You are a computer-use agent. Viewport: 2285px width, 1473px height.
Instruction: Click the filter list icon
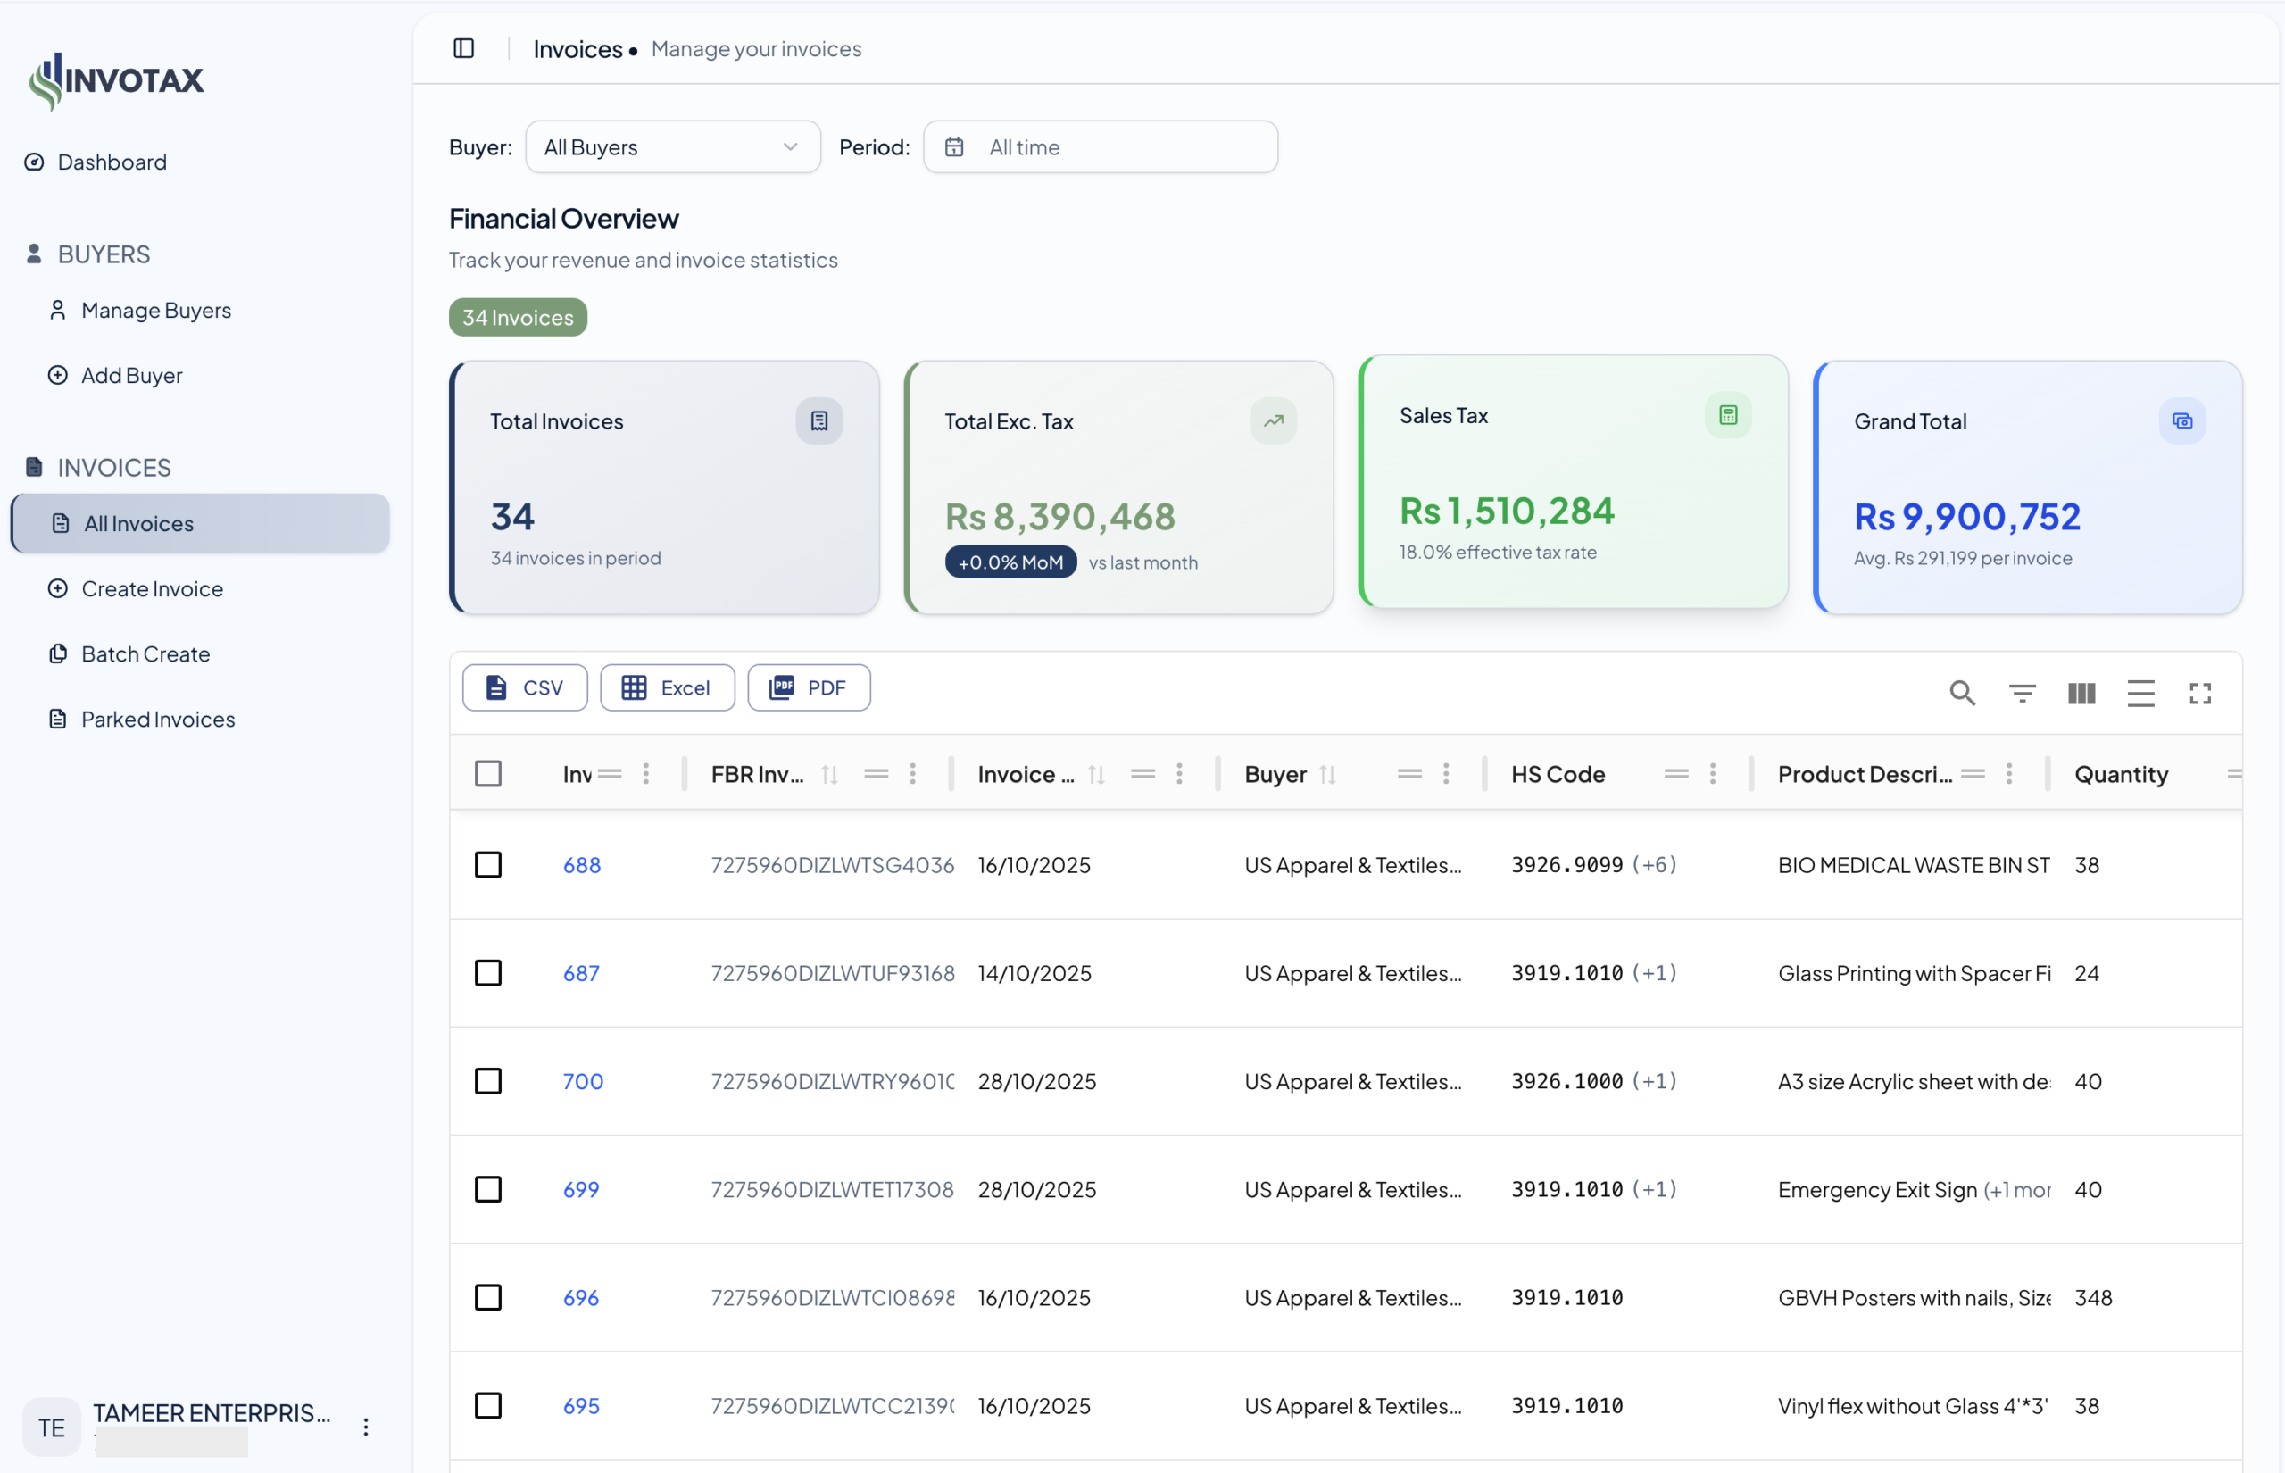[x=2022, y=693]
